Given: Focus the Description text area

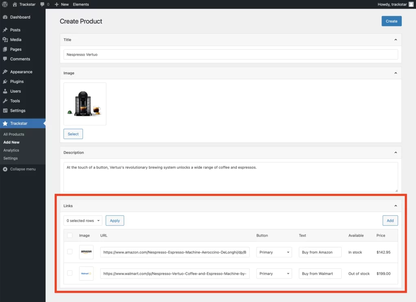Looking at the screenshot, I should [231, 177].
